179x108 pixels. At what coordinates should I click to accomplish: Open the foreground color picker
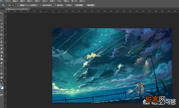point(1,87)
